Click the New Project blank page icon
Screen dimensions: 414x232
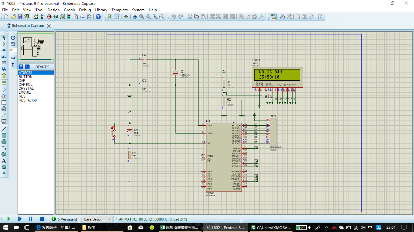pyautogui.click(x=6, y=17)
